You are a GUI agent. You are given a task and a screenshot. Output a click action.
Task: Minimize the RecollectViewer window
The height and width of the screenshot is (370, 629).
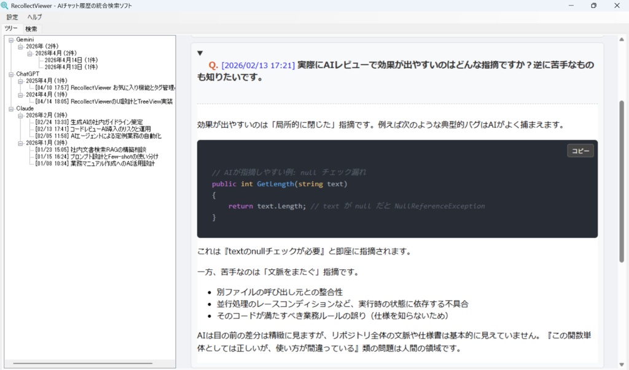[x=571, y=6]
